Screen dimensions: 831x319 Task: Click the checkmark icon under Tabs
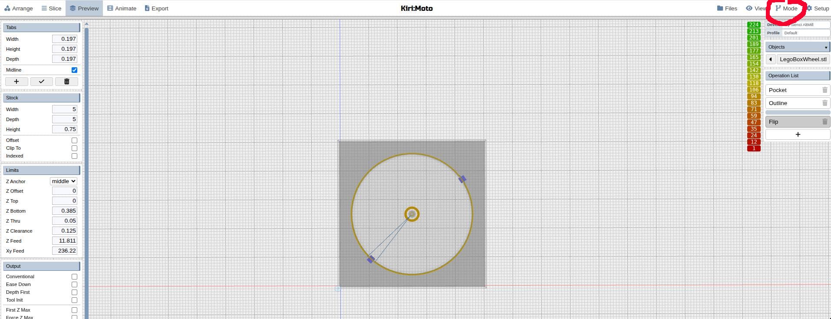point(42,82)
